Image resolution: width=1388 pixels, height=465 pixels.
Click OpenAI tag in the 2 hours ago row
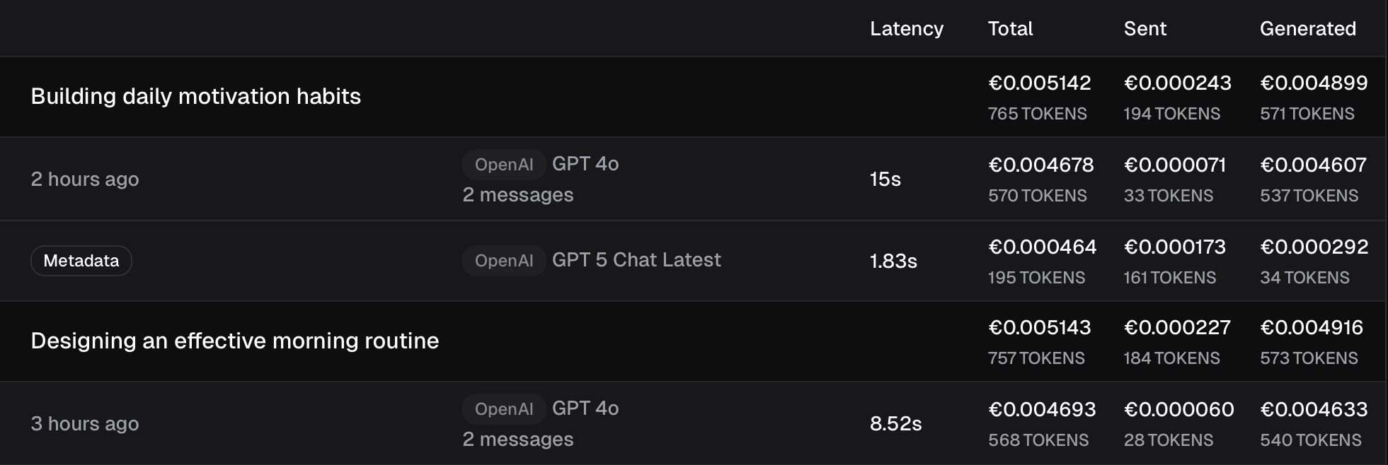click(503, 165)
